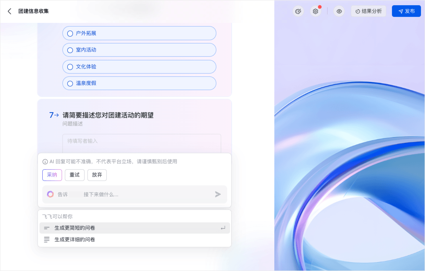Click the 飞飞可以帮你 heading
This screenshot has height=271, width=425.
pos(58,217)
